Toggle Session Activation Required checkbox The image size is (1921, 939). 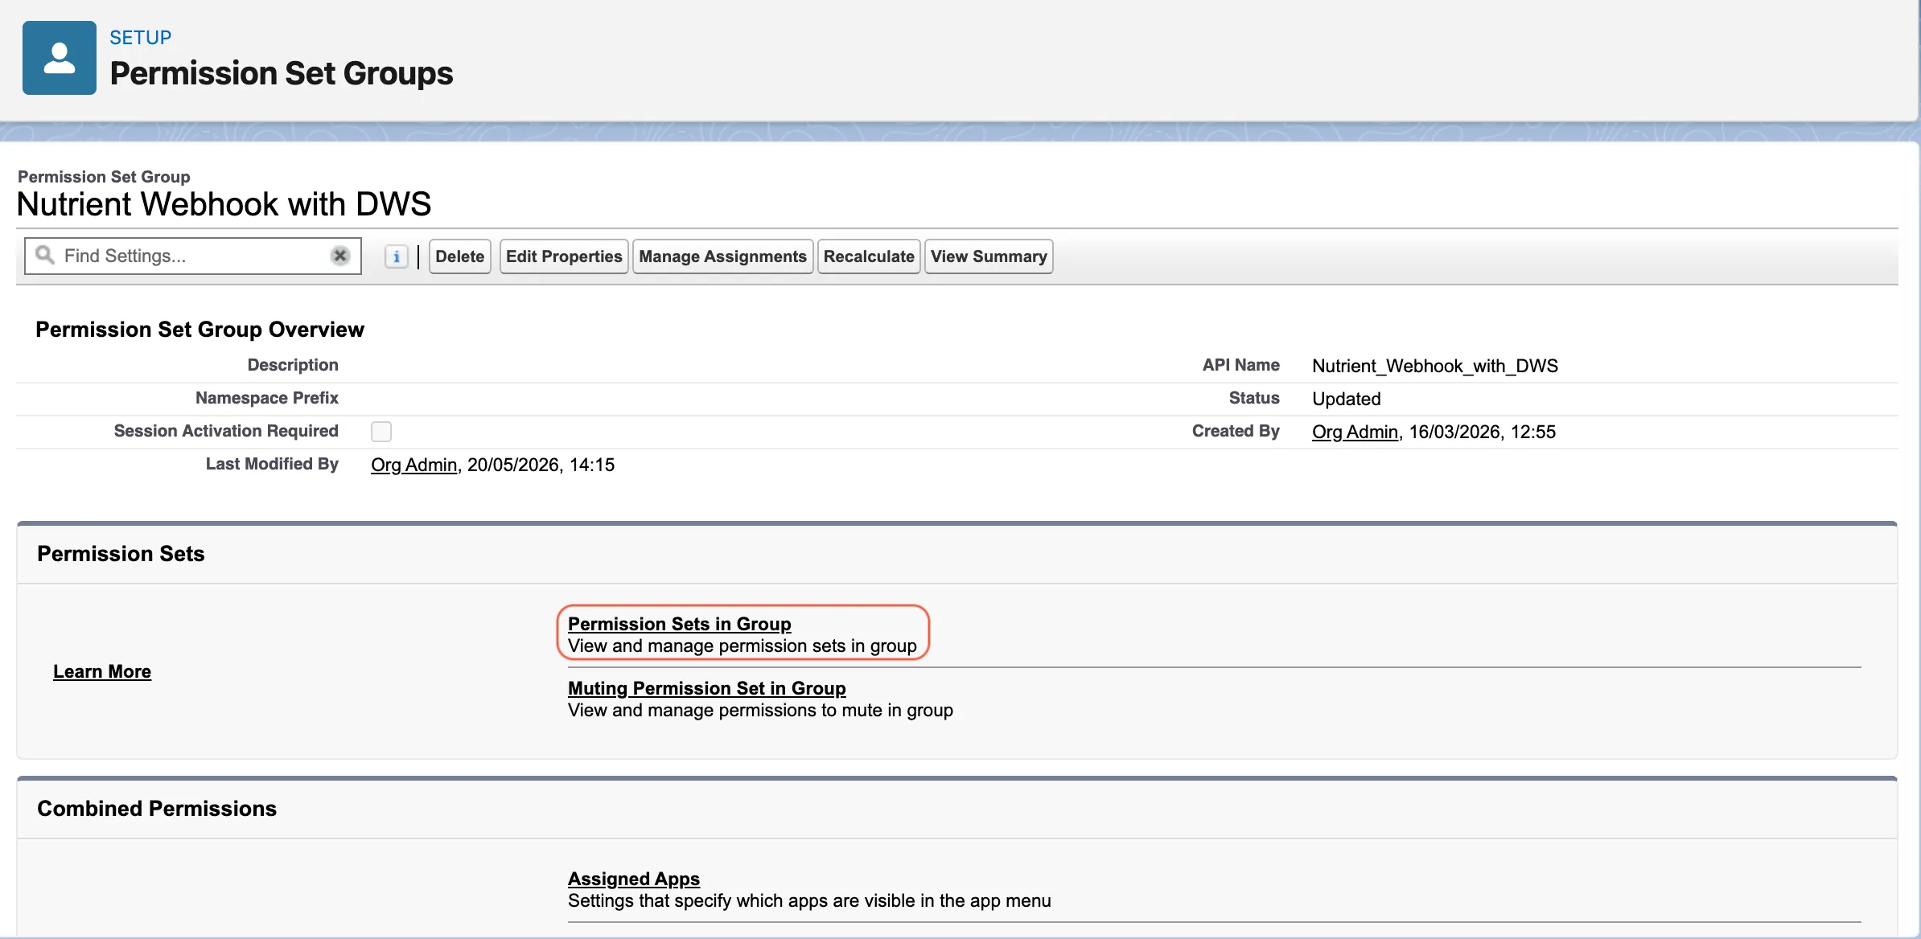pos(381,432)
